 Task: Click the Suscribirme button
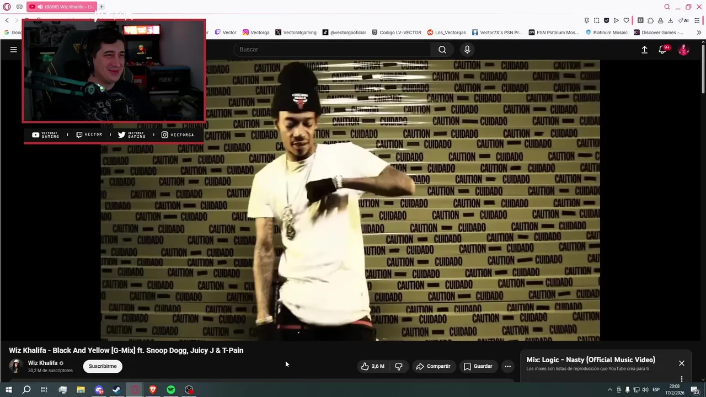(103, 366)
